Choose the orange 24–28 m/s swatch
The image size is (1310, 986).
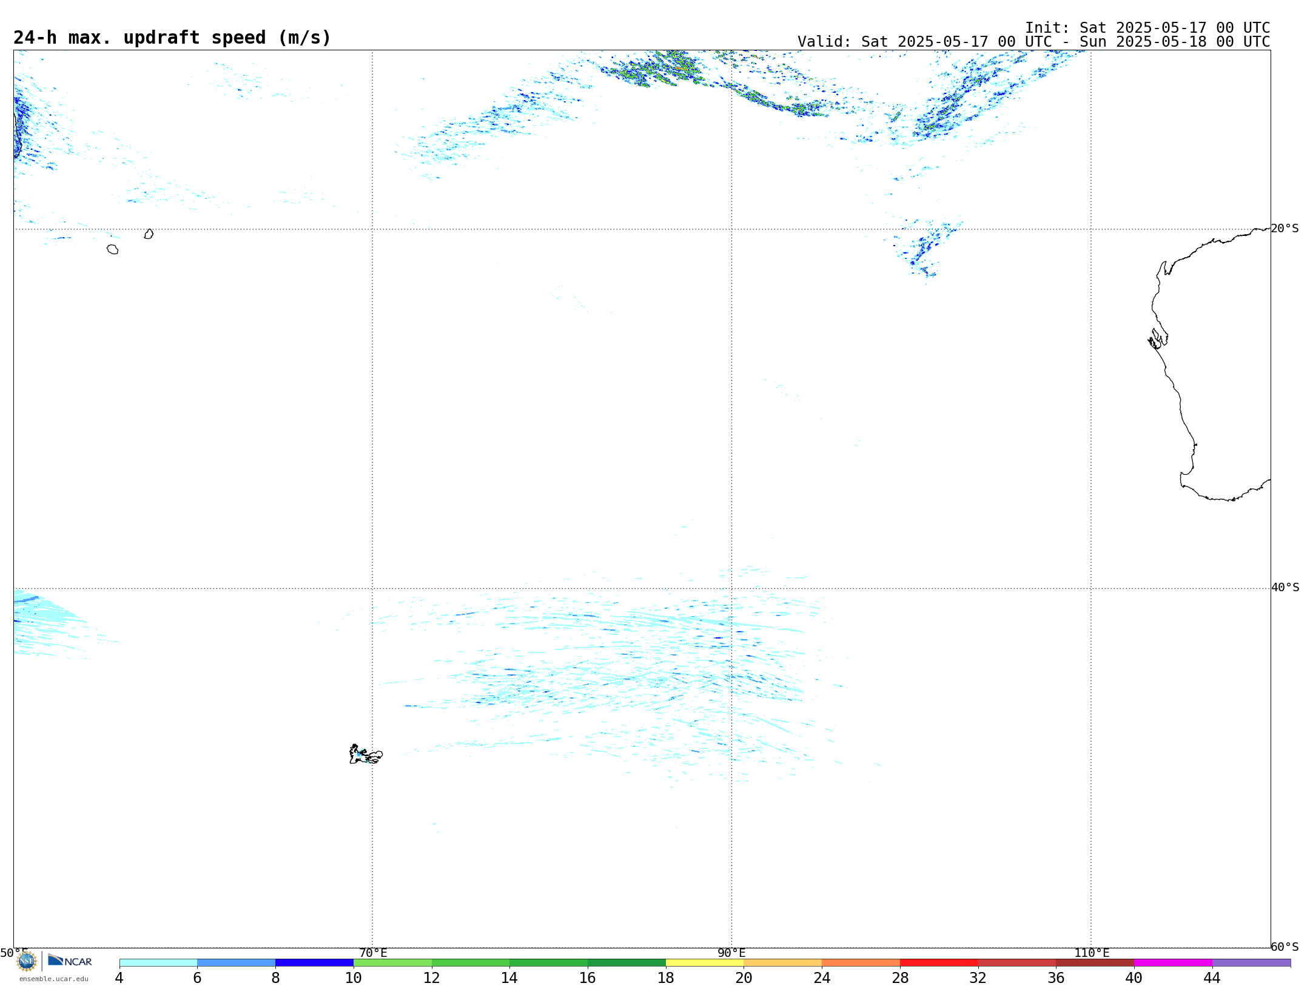pos(861,962)
